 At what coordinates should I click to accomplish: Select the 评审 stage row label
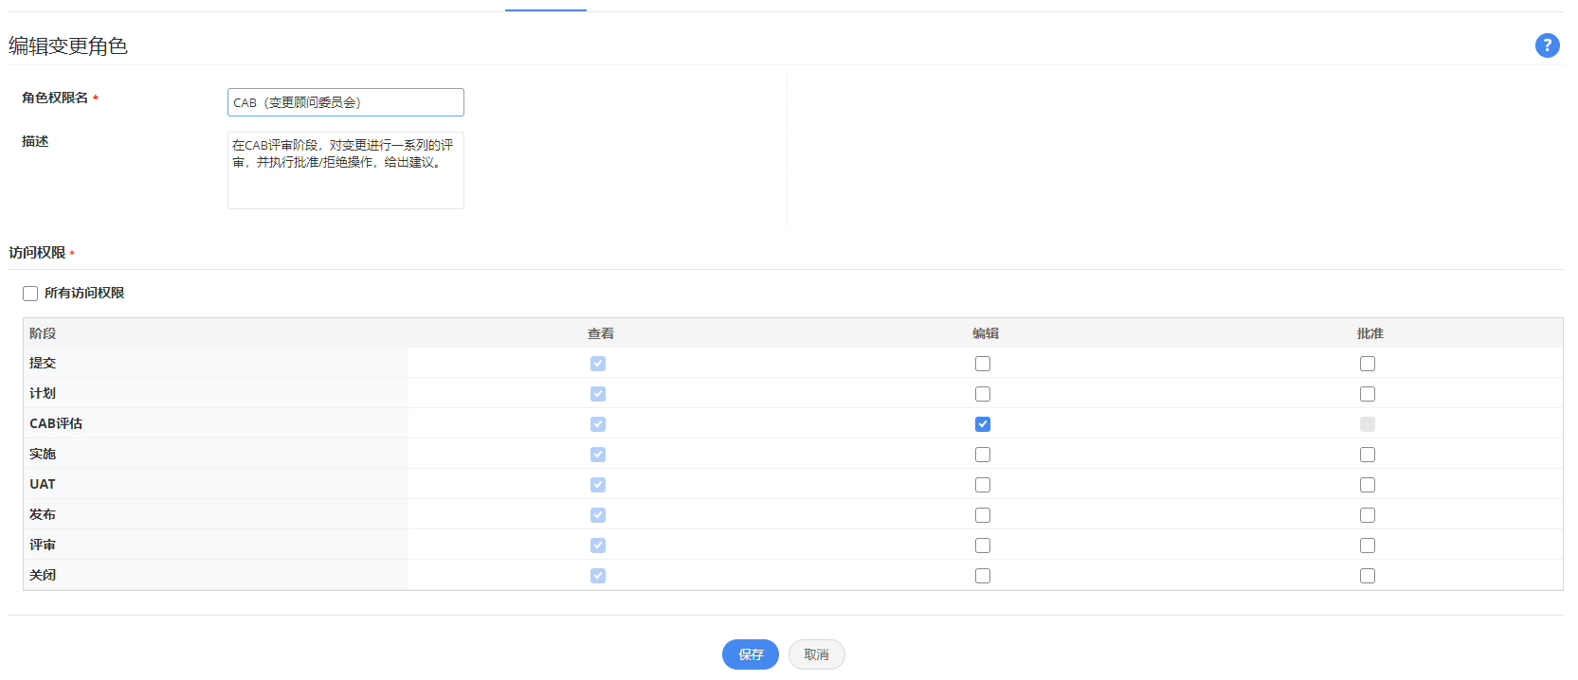(43, 545)
